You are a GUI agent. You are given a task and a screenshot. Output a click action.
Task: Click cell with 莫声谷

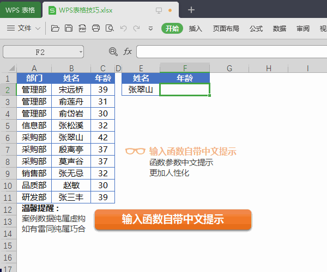(x=71, y=162)
